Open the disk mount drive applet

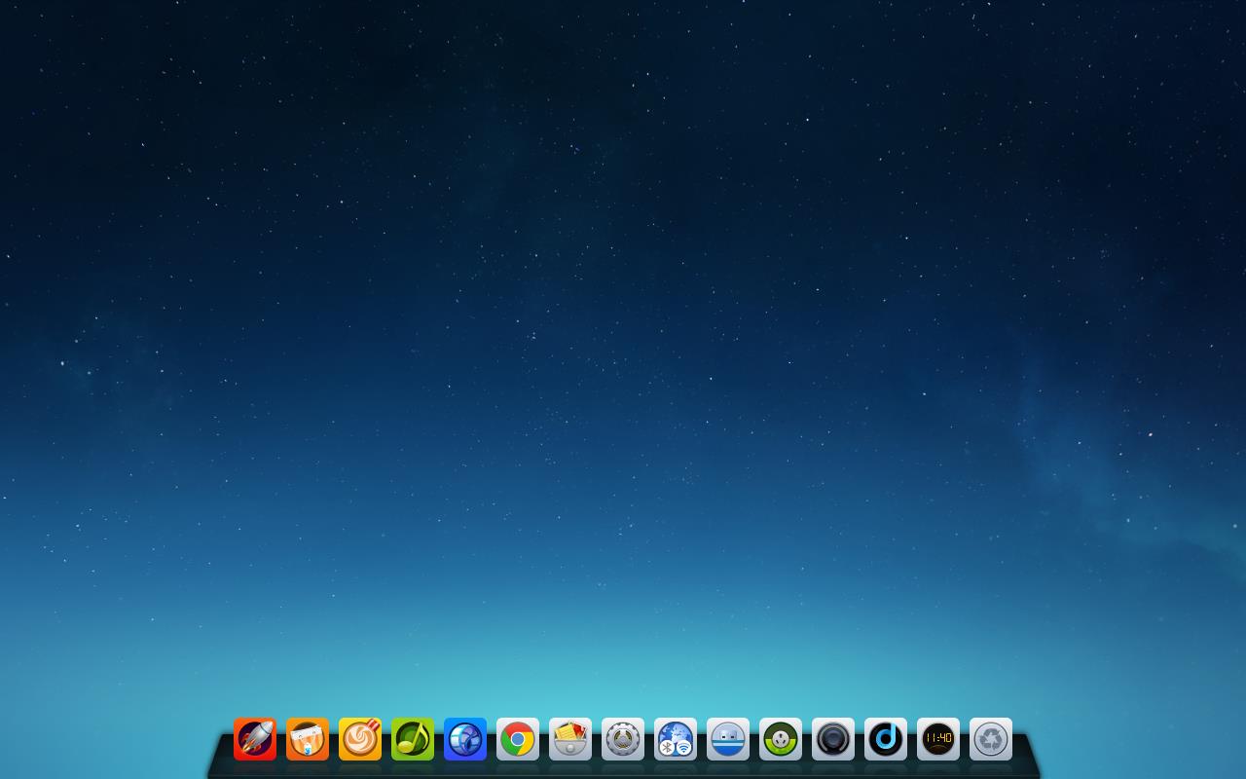click(728, 739)
